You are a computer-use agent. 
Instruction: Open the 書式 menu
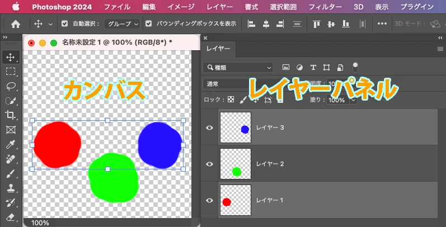coord(251,7)
